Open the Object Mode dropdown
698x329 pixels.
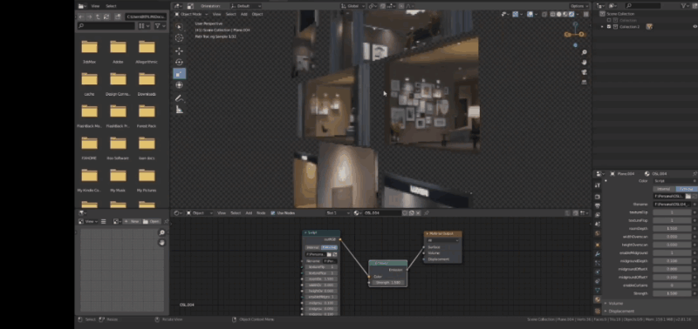(191, 14)
